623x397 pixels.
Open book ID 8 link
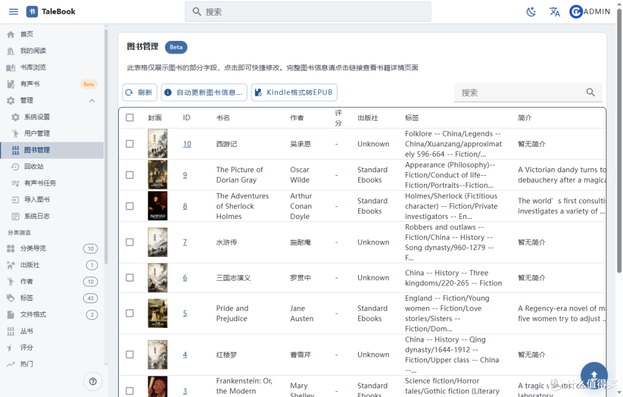[x=185, y=206]
